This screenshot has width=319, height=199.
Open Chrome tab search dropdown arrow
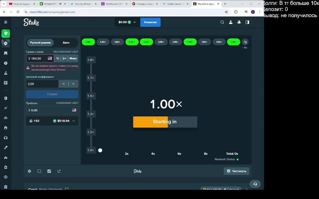tap(4, 4)
